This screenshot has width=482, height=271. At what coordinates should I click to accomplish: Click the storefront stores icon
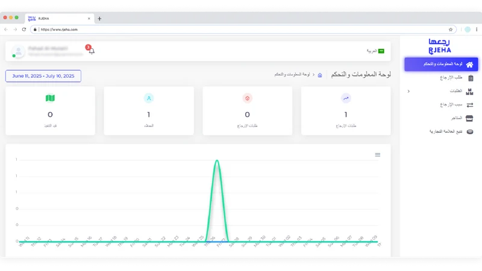click(469, 118)
